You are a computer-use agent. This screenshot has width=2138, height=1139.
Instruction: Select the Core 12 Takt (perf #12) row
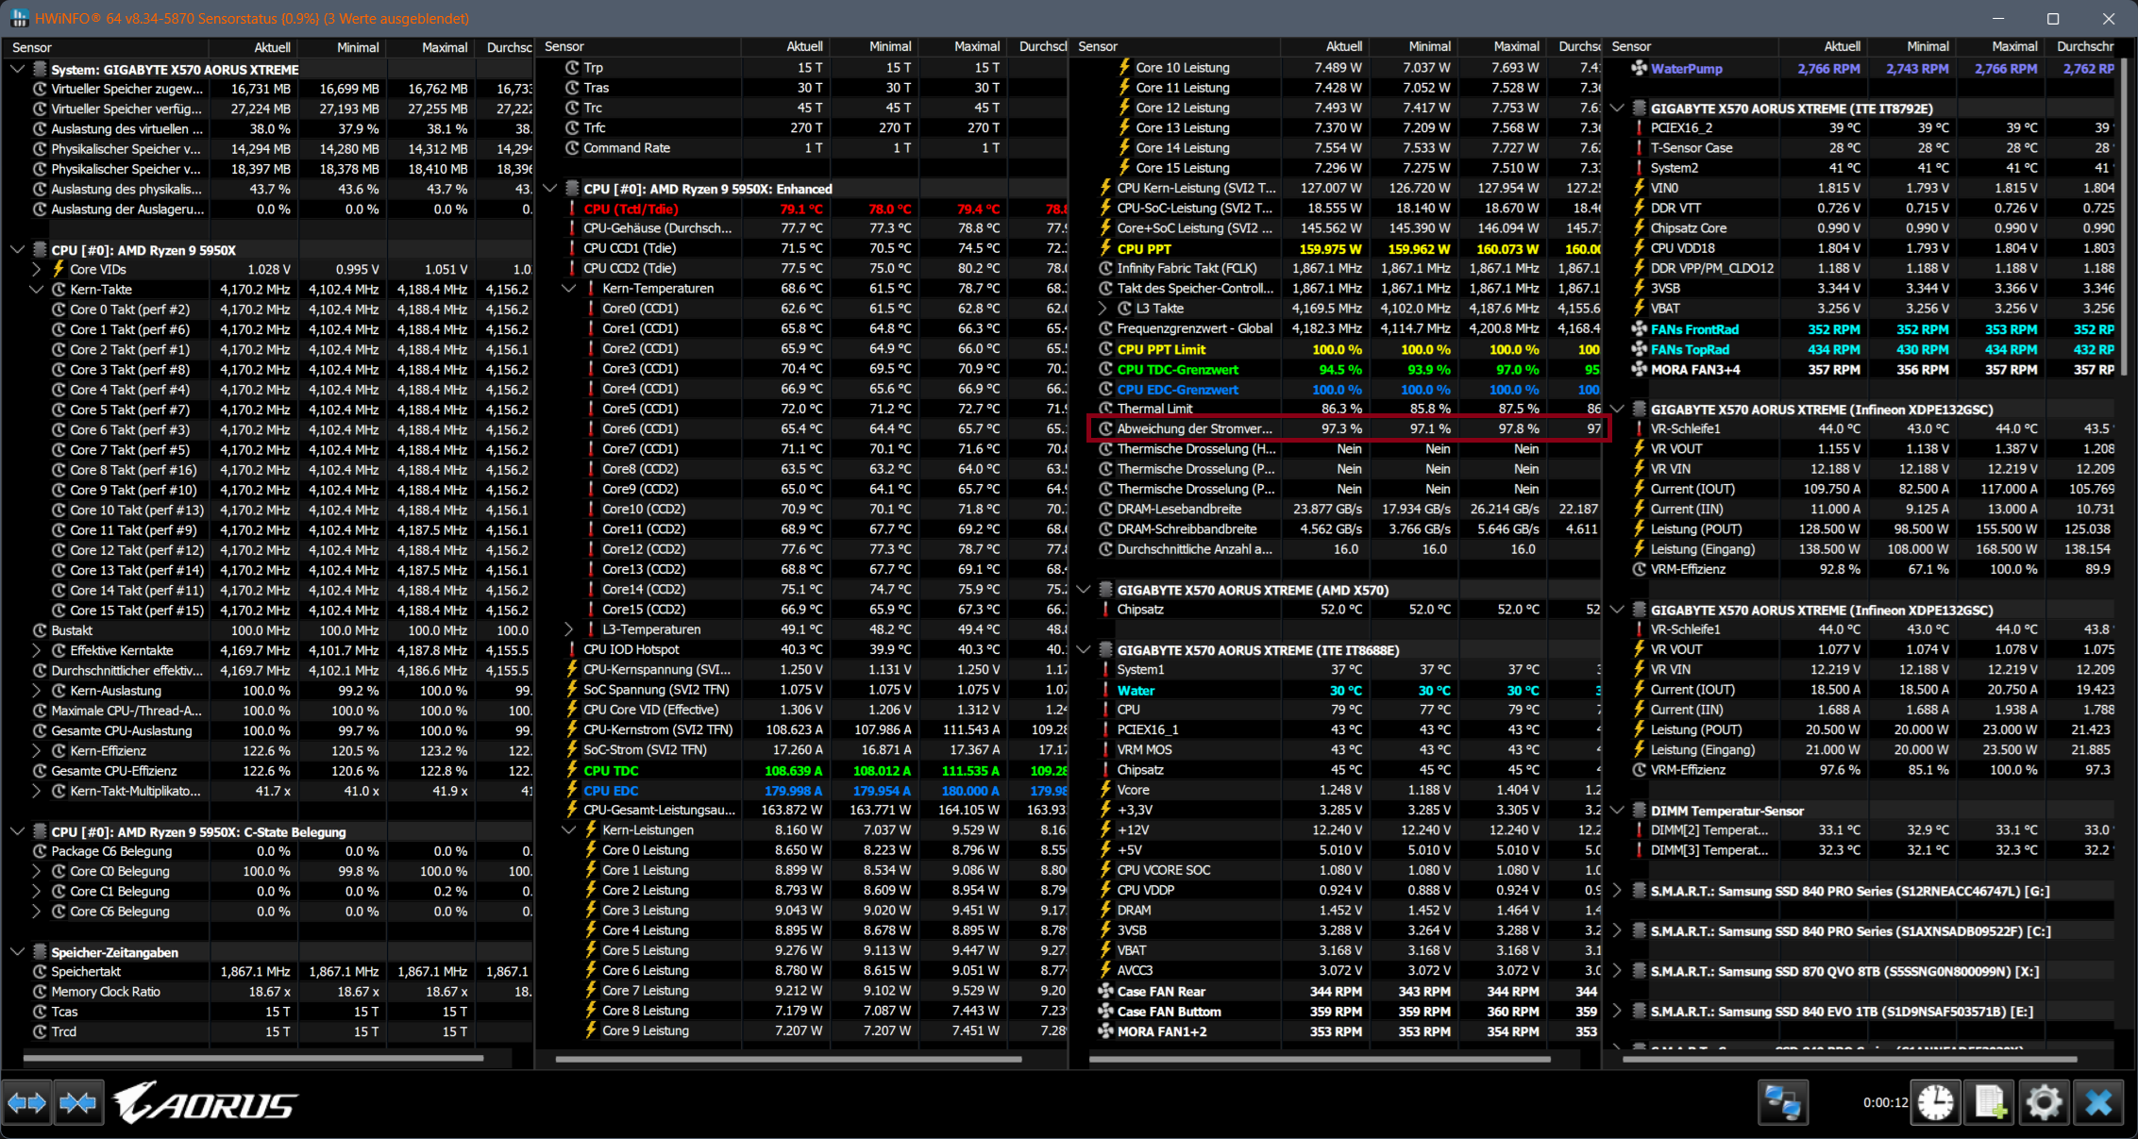[268, 550]
